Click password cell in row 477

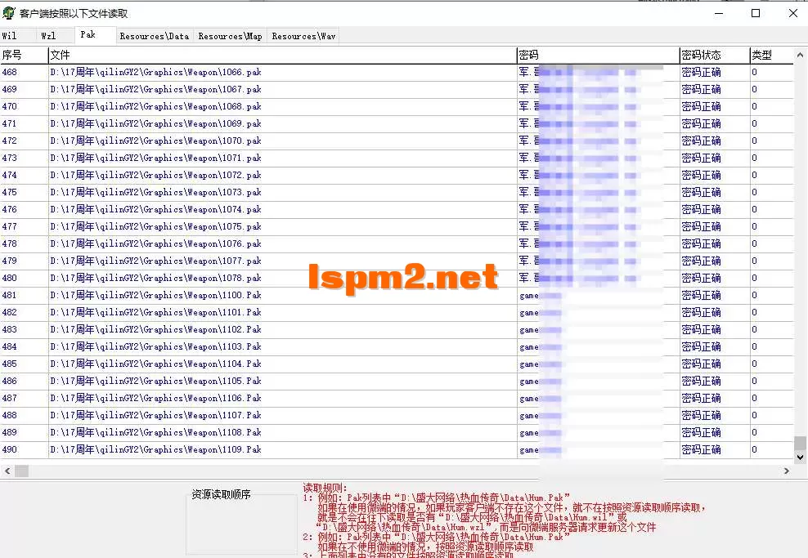click(599, 226)
